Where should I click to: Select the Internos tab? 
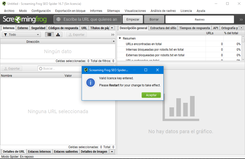point(9,28)
